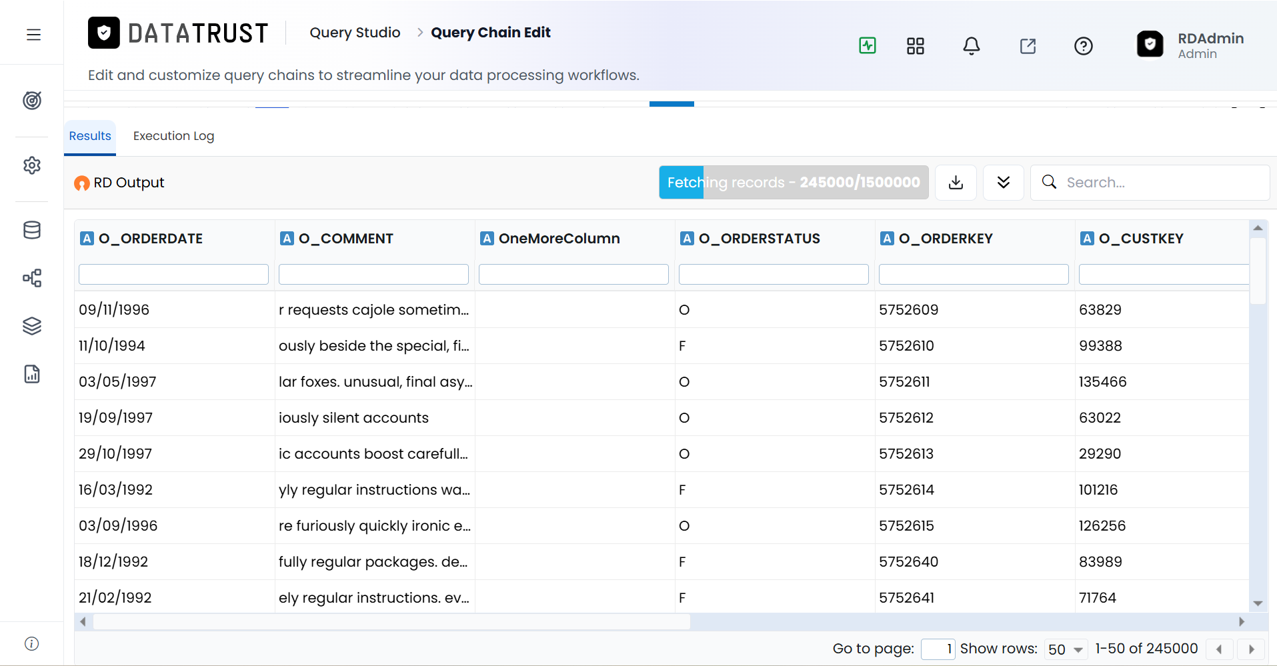Open the hamburger navigation menu
Image resolution: width=1277 pixels, height=666 pixels.
(33, 35)
